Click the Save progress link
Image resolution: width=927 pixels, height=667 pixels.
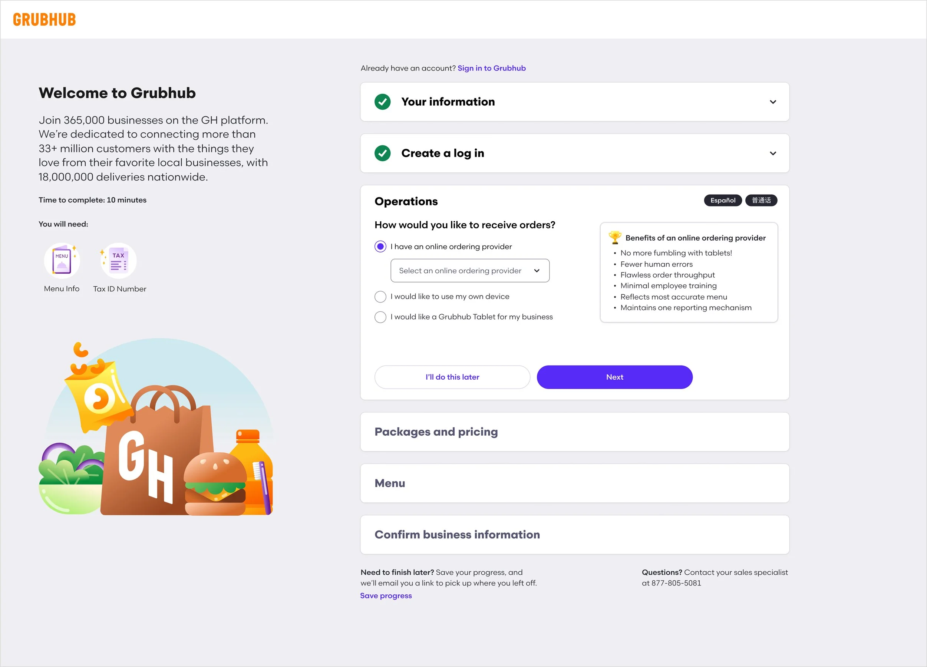pyautogui.click(x=386, y=595)
